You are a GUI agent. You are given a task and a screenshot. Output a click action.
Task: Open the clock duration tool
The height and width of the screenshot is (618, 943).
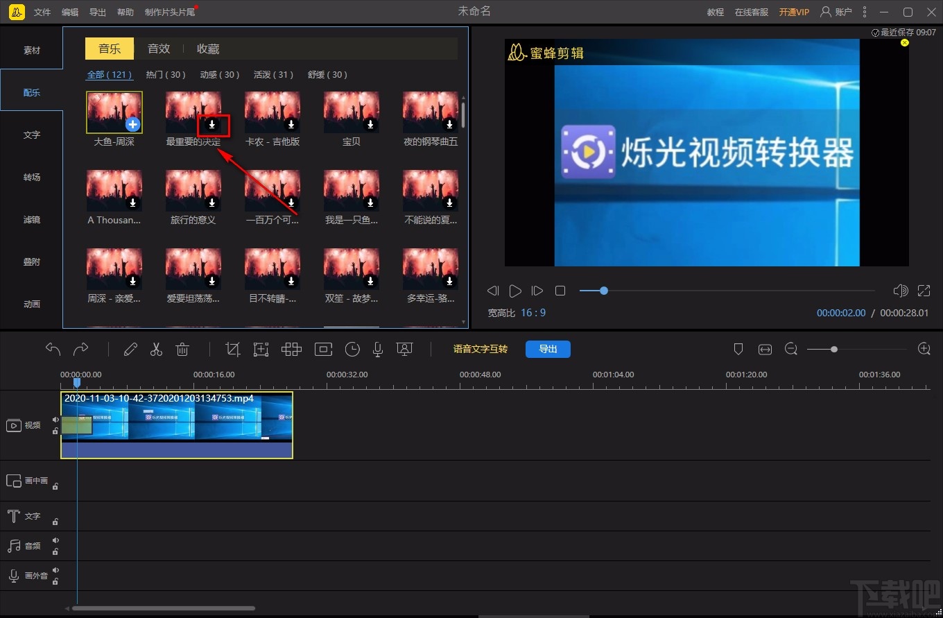pos(352,349)
